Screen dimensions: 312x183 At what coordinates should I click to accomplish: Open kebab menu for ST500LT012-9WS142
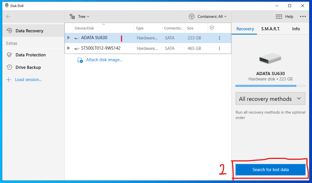pyautogui.click(x=219, y=48)
